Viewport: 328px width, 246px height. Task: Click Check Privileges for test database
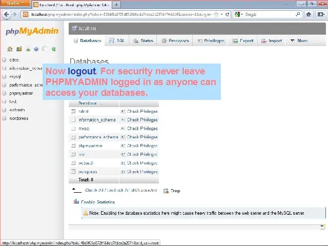click(x=142, y=154)
